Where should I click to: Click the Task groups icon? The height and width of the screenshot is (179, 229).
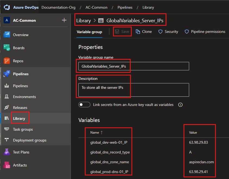7,129
